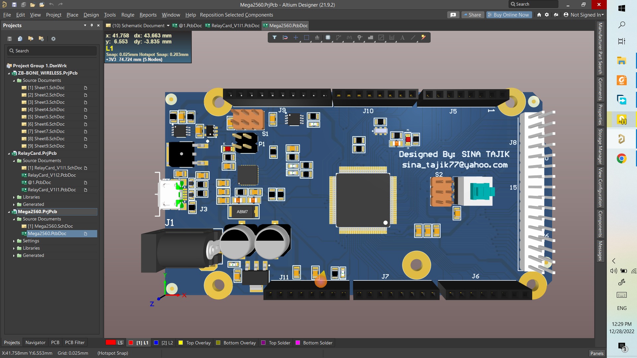Open the Design menu

tap(91, 15)
